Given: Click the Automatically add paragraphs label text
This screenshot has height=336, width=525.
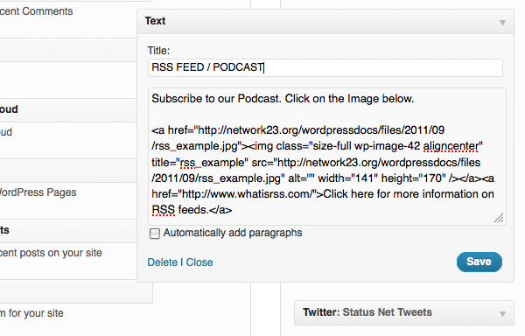Looking at the screenshot, I should [233, 233].
